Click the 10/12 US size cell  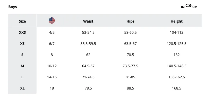pyautogui.click(x=52, y=66)
